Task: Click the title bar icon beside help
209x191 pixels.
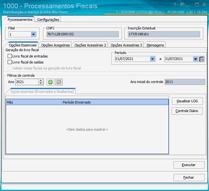Action: pos(182,5)
